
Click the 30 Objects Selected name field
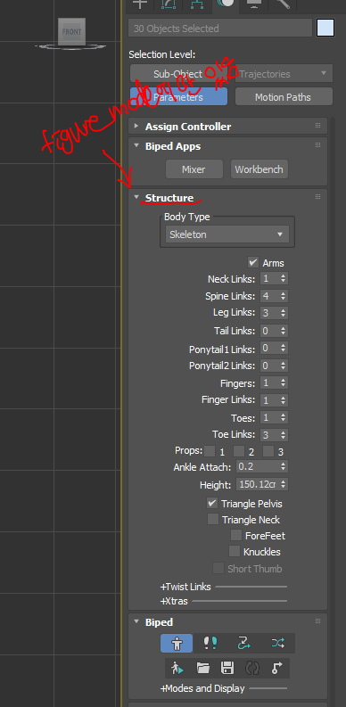click(x=220, y=28)
